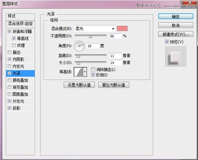The image size is (198, 160).
Task: Enable the 图案叠加 checkbox
Action: click(9, 94)
